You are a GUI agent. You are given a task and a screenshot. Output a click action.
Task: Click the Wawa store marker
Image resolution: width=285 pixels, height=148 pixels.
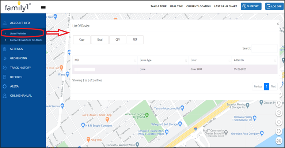tap(68, 74)
